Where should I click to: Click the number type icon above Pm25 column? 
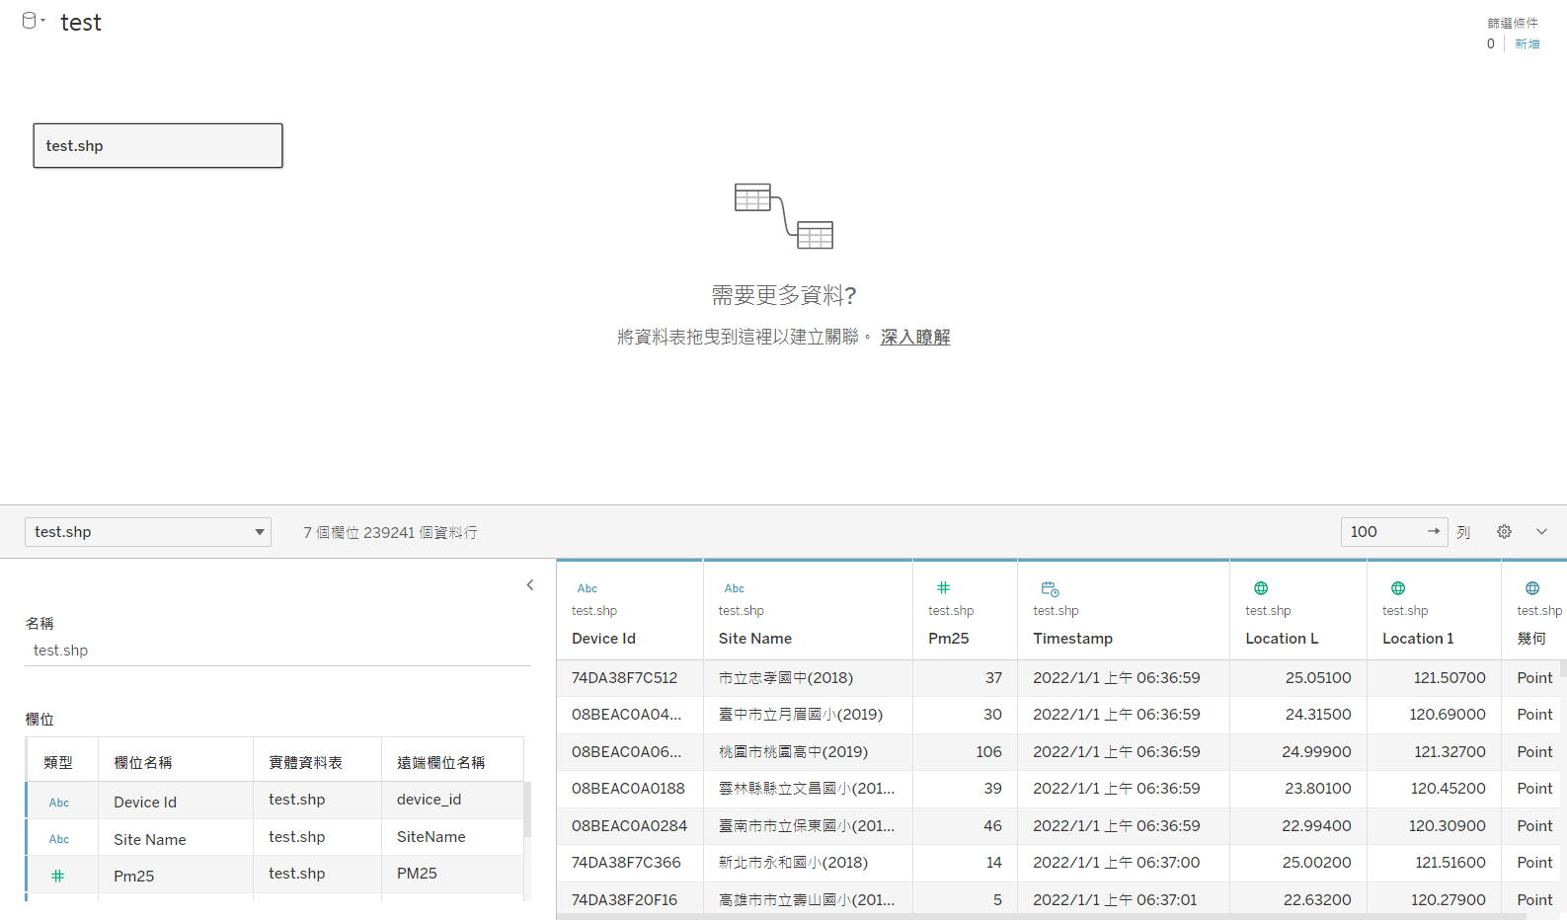tap(943, 587)
